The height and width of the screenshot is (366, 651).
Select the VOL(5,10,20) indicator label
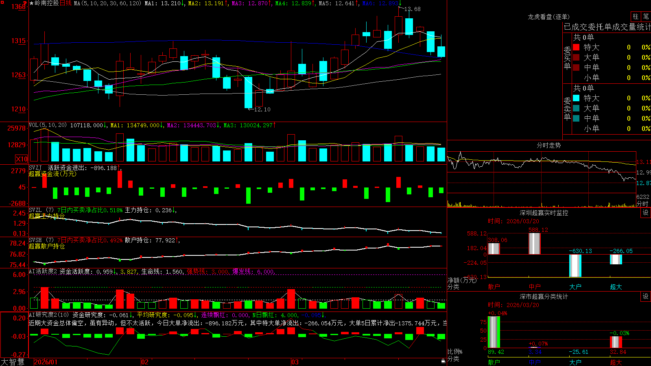(48, 125)
